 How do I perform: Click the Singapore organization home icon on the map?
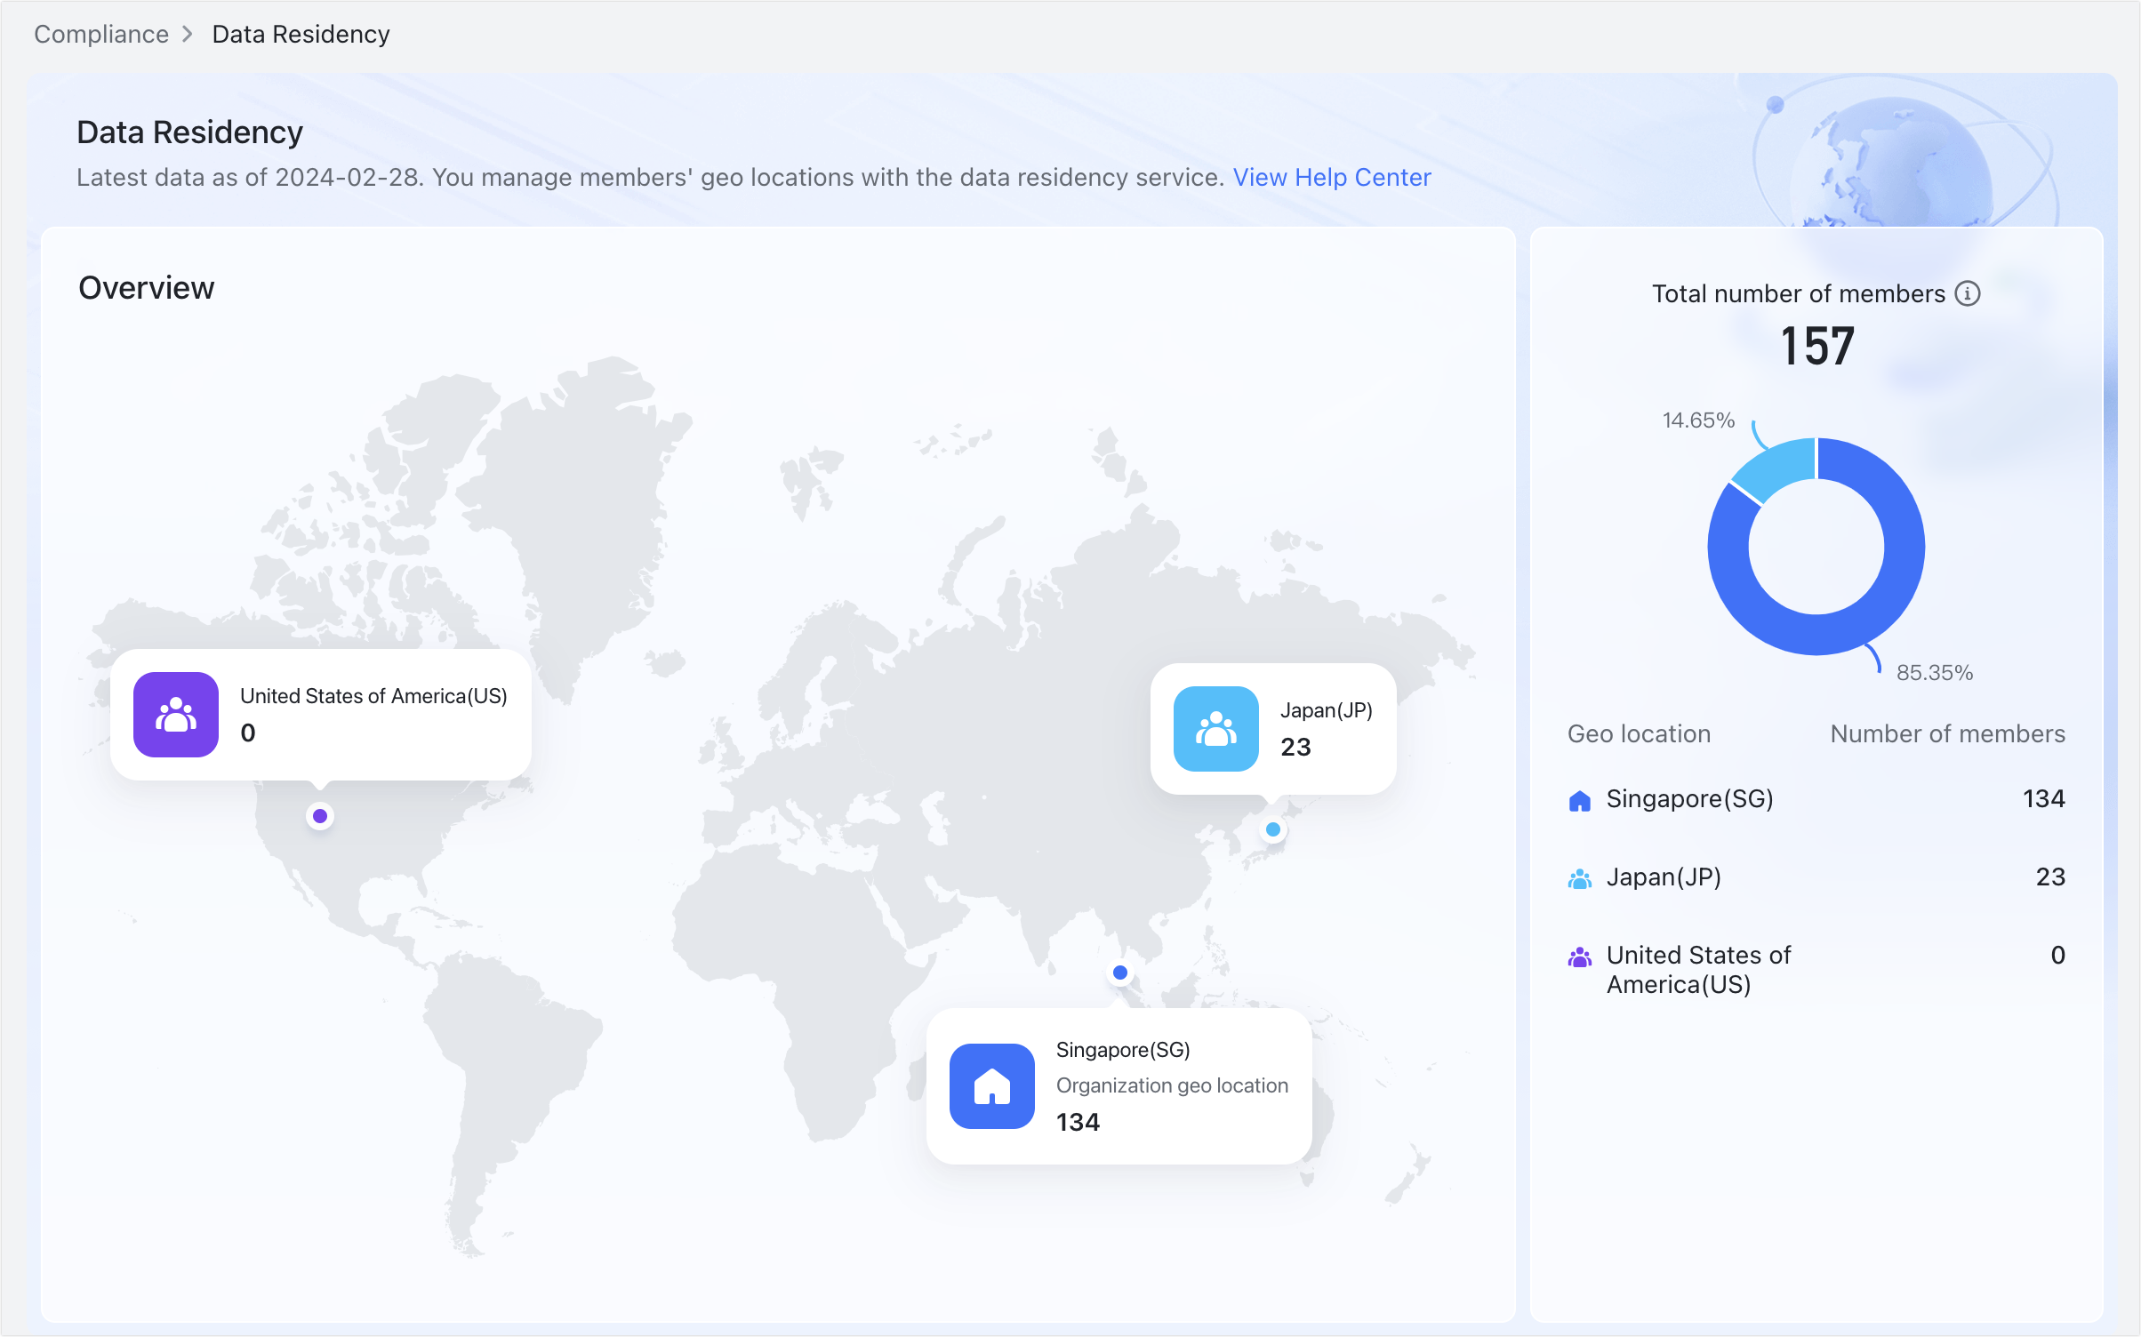click(x=992, y=1085)
